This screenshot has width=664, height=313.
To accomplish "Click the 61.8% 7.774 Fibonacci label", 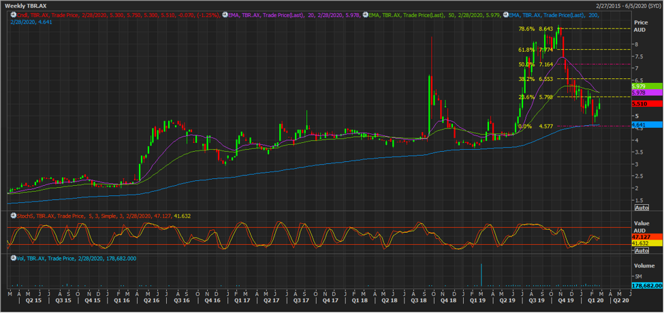I will (x=535, y=50).
